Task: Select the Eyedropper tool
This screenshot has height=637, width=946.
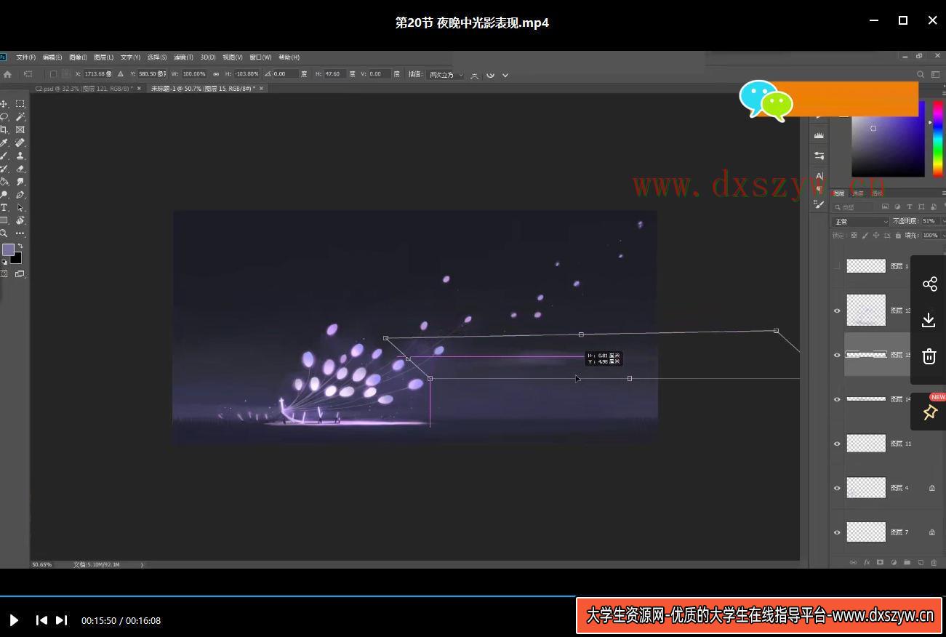Action: click(4, 143)
